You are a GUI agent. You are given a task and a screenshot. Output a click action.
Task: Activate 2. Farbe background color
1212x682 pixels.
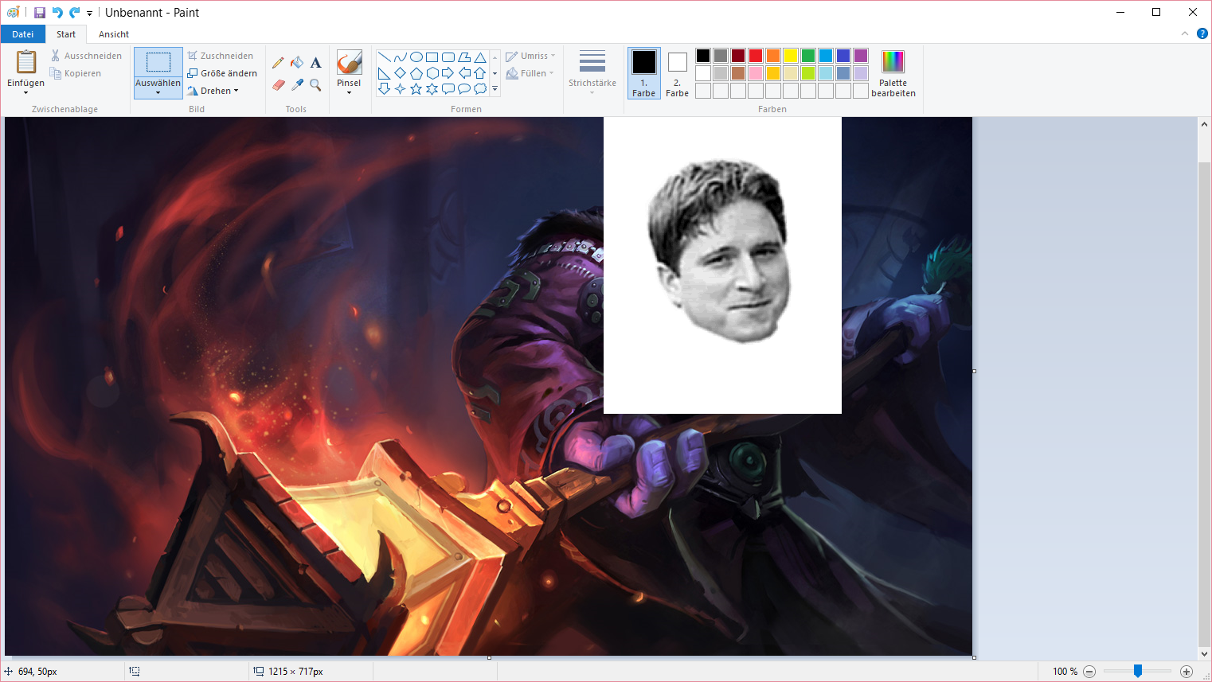click(678, 73)
